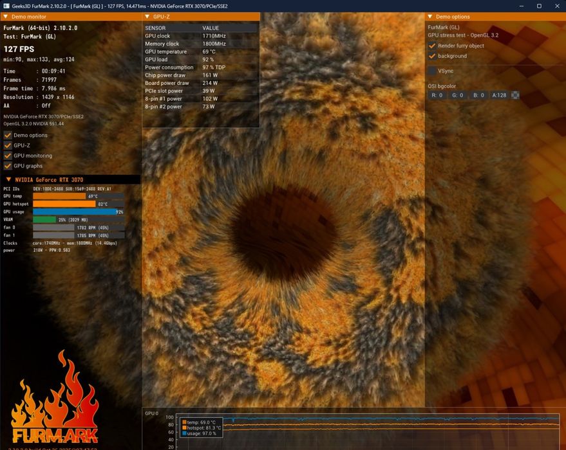The width and height of the screenshot is (566, 450).
Task: Click the power 218W PPW line
Action: pos(37,250)
